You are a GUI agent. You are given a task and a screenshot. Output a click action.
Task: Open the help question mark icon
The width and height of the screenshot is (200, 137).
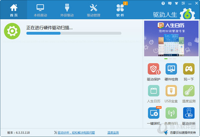[x=163, y=3]
